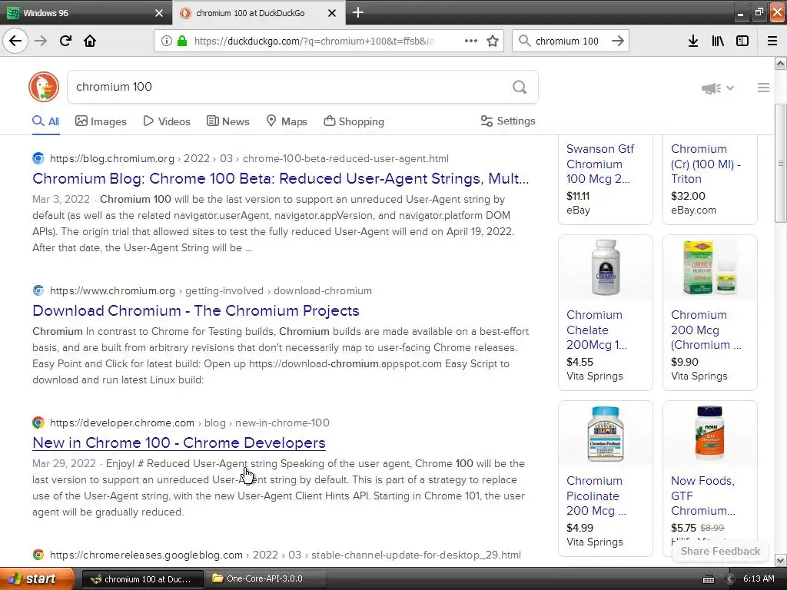Open the Downloads arrow icon in toolbar

(x=693, y=41)
